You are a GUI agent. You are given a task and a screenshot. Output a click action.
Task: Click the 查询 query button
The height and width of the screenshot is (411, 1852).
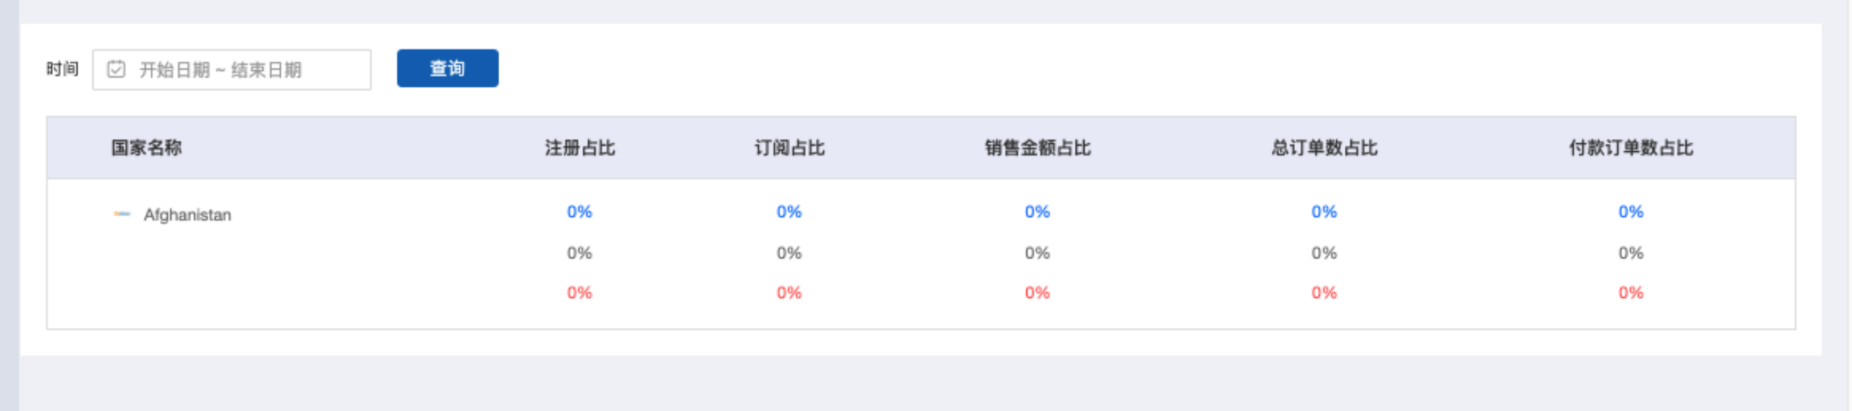tap(447, 69)
